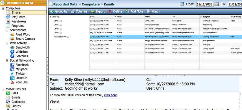Collapse the Category group triangle

51,17
